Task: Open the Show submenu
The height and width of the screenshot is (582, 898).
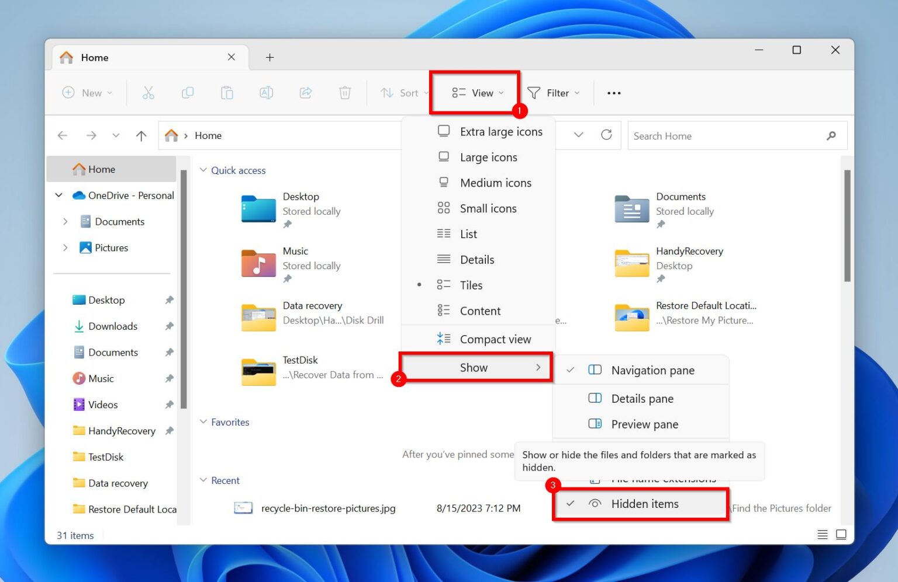Action: tap(474, 367)
